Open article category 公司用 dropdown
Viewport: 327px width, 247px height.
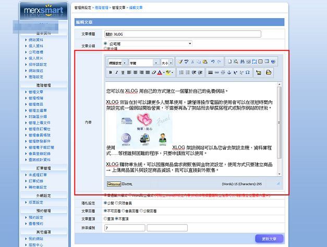150,44
